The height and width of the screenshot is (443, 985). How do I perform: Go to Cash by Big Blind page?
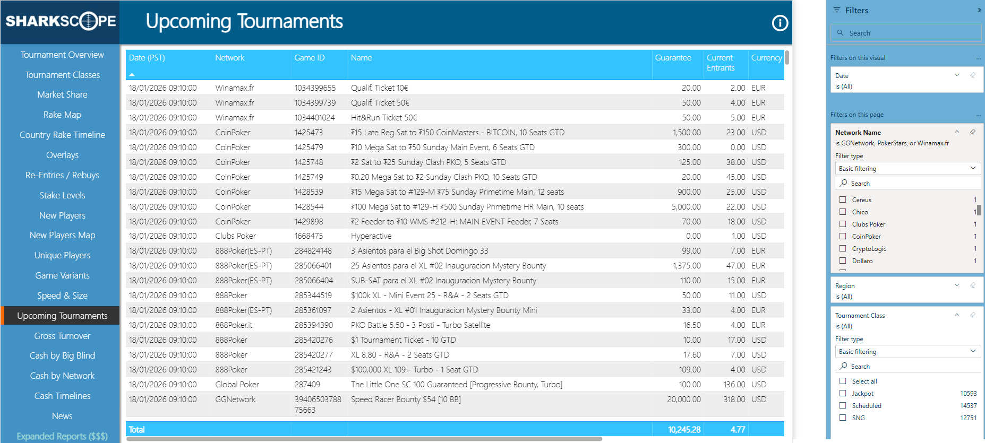[x=62, y=355]
